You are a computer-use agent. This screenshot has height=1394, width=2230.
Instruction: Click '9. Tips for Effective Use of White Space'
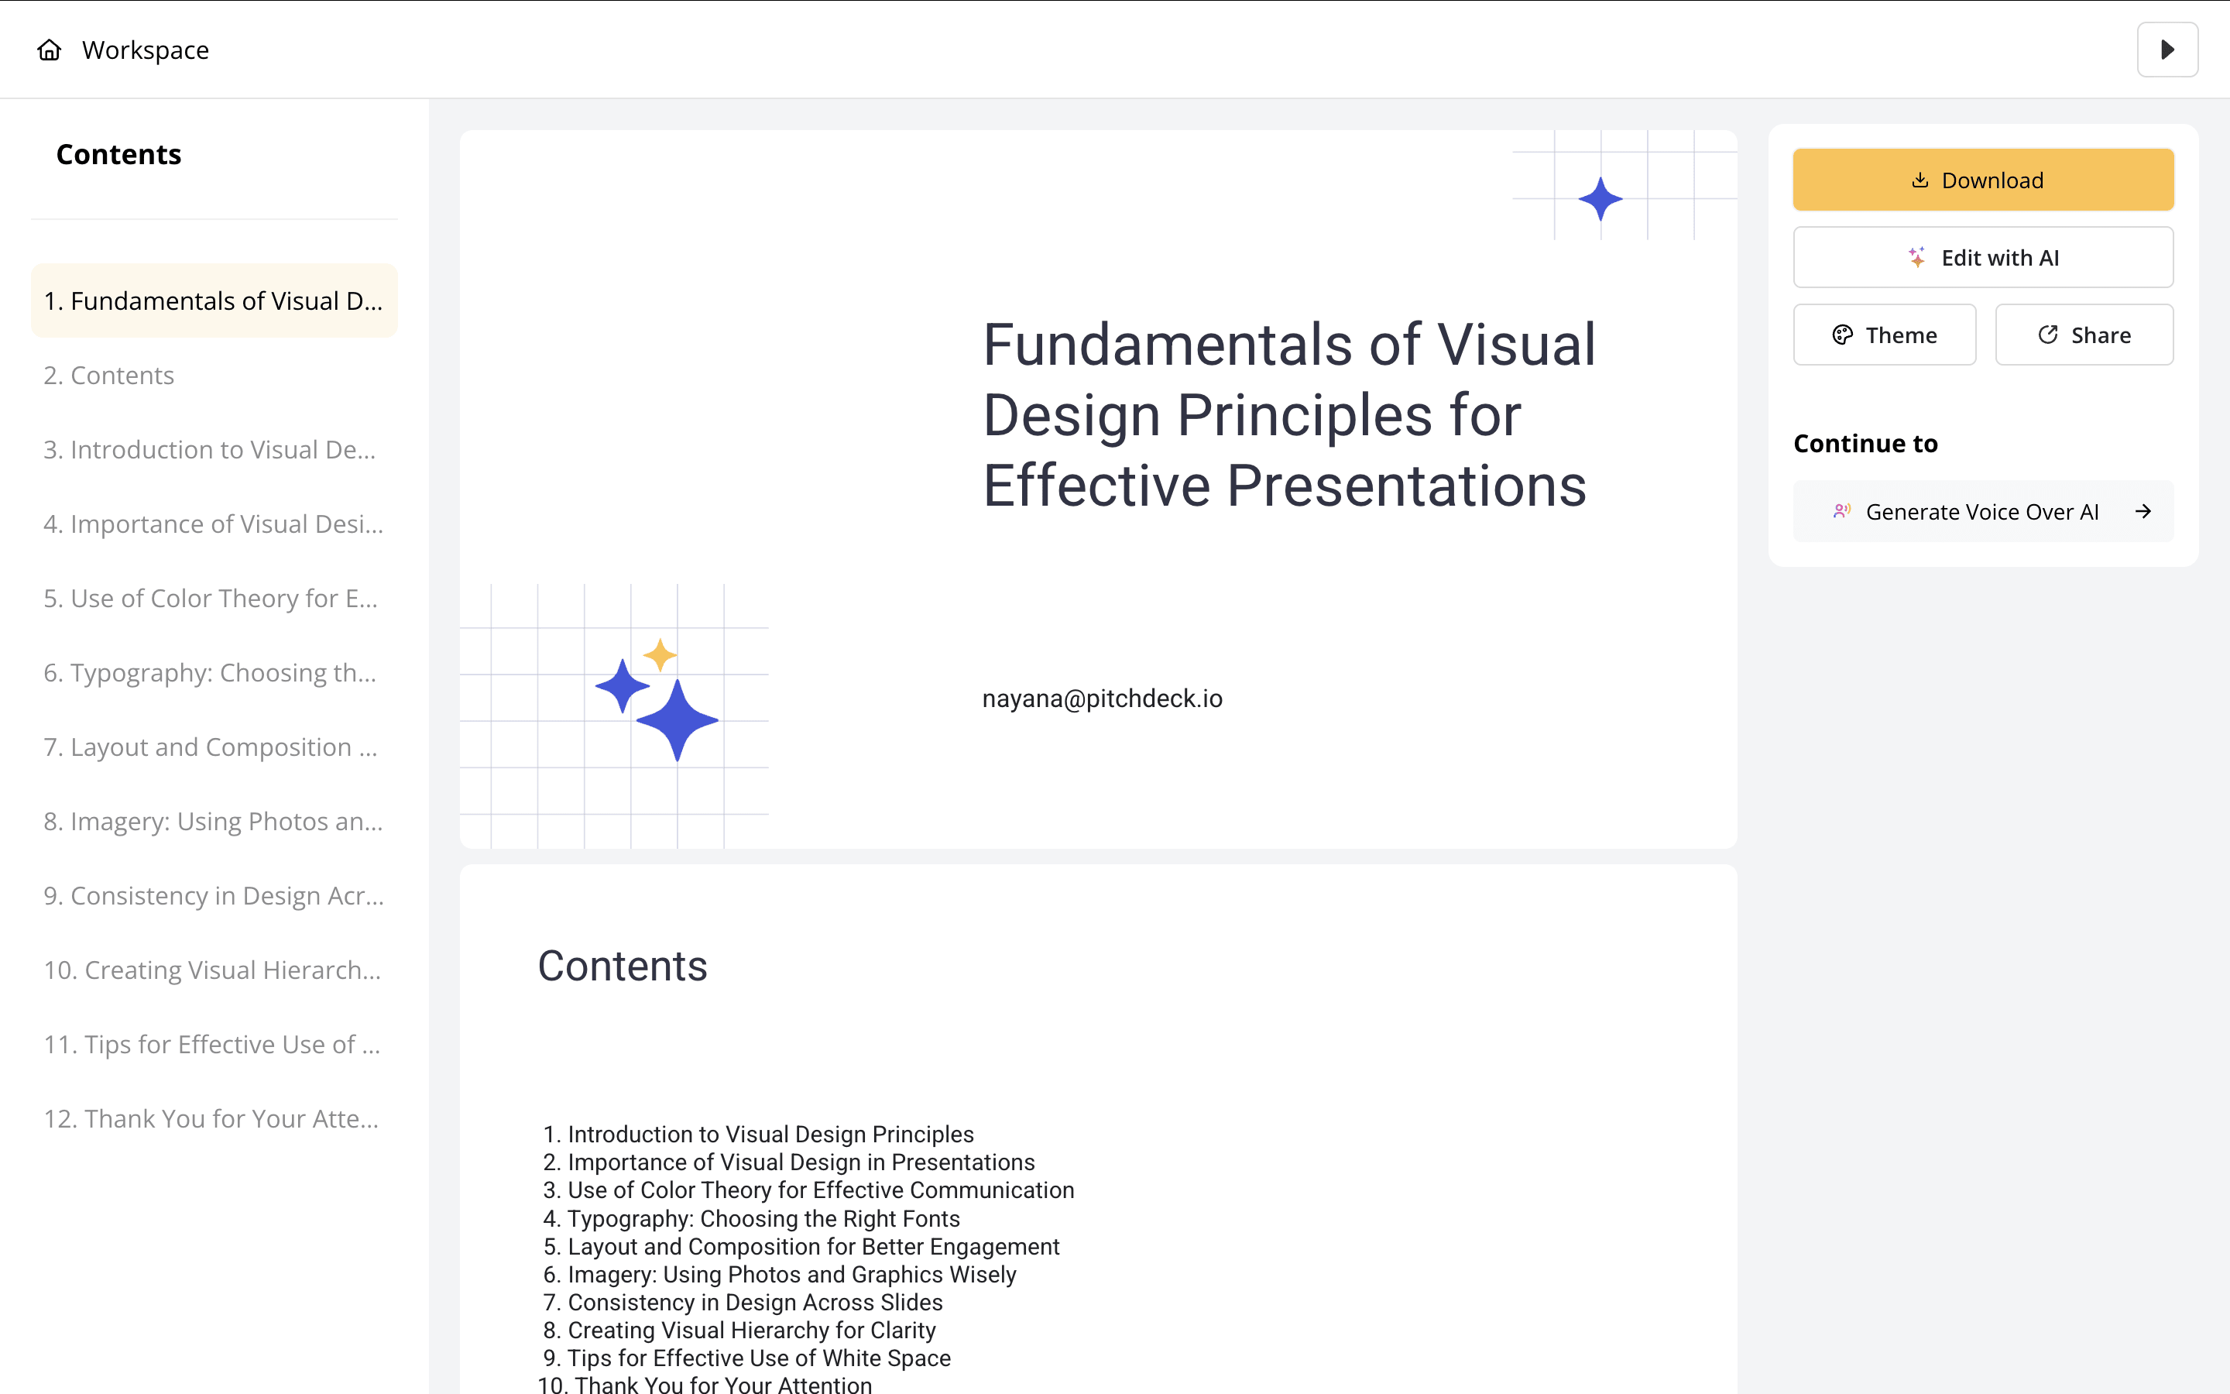point(746,1358)
